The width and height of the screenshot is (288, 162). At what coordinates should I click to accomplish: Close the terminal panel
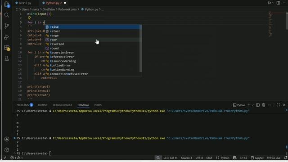[284, 105]
